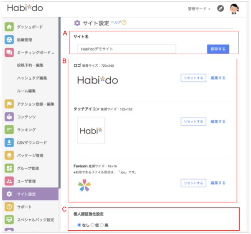
Task: Go to コンテンツ in sidebar
Action: tap(26, 117)
